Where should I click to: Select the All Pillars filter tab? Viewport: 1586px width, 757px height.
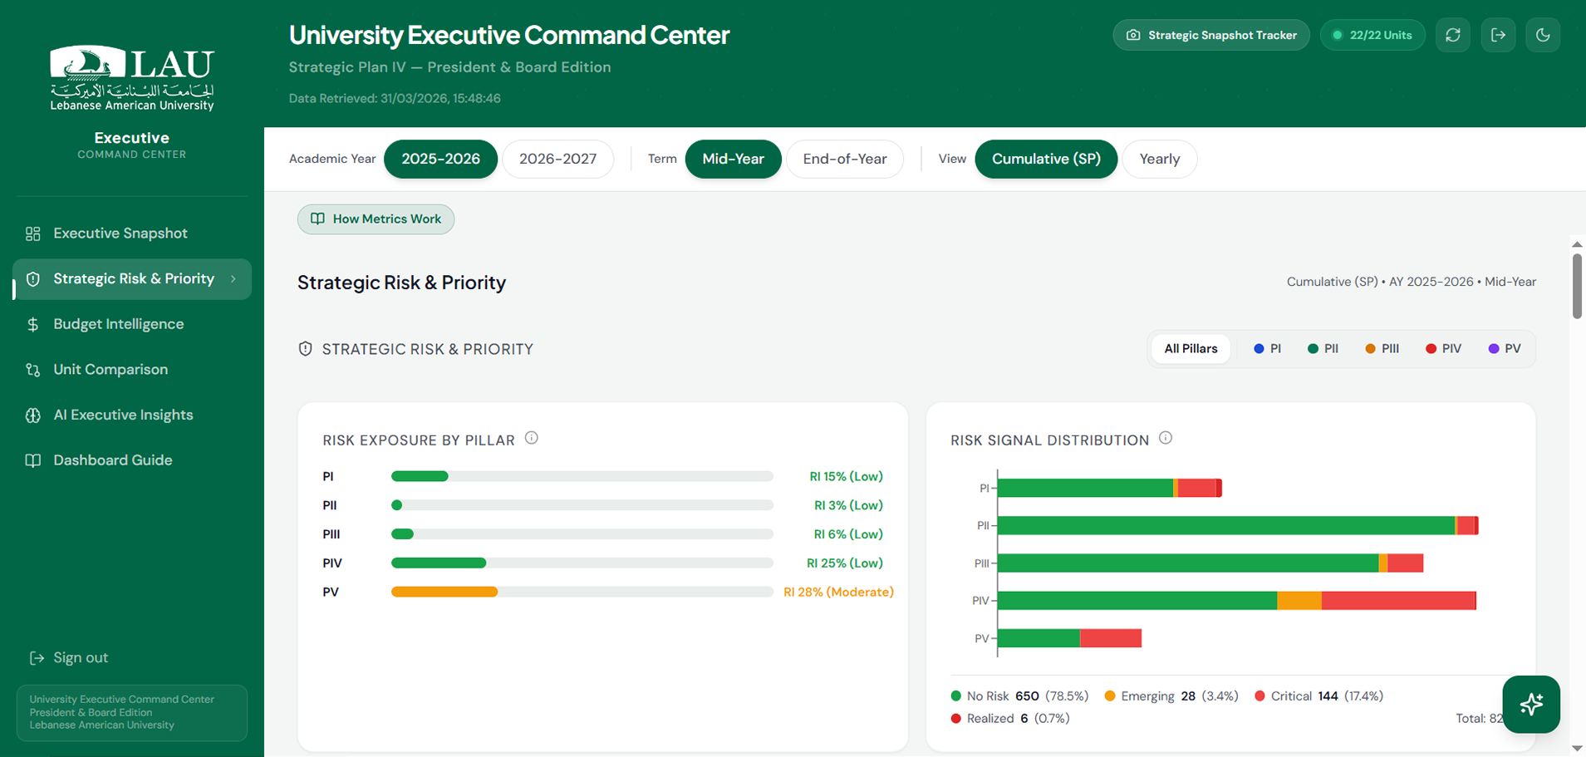click(x=1190, y=349)
